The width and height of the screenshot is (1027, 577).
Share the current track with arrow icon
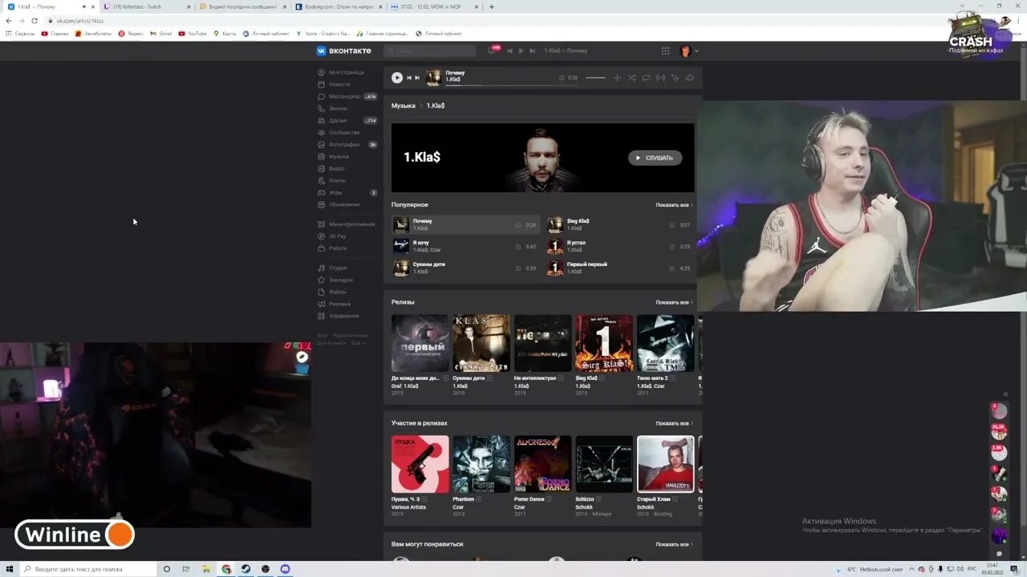pyautogui.click(x=689, y=78)
